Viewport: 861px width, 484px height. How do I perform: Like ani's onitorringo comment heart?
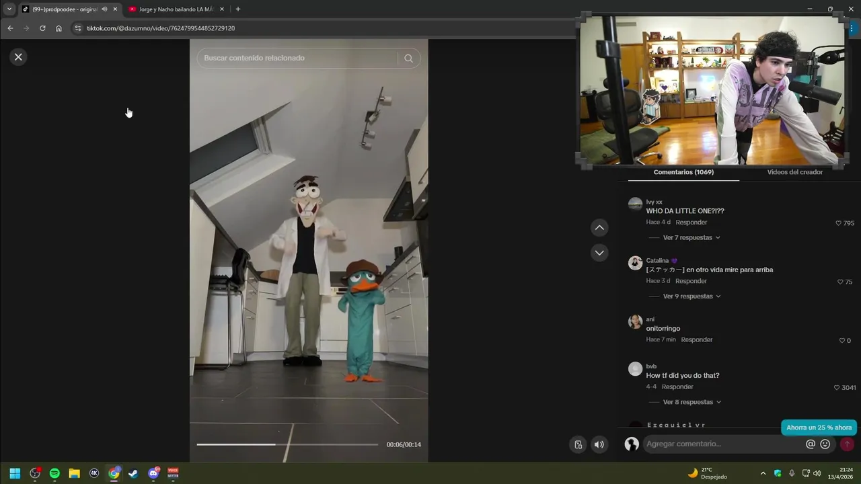[841, 341]
